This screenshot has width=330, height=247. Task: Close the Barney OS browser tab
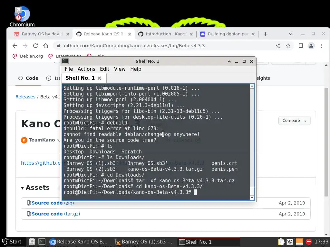[68, 34]
